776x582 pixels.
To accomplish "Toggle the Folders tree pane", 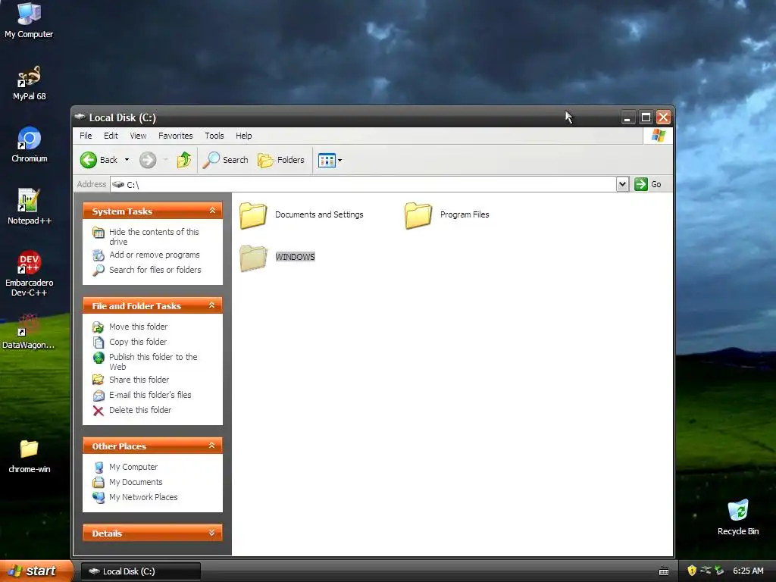I will pos(280,160).
